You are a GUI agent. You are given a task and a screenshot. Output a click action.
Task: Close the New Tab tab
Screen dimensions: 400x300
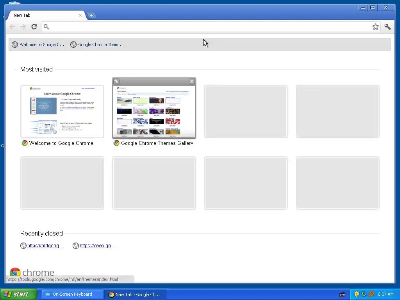pos(80,15)
